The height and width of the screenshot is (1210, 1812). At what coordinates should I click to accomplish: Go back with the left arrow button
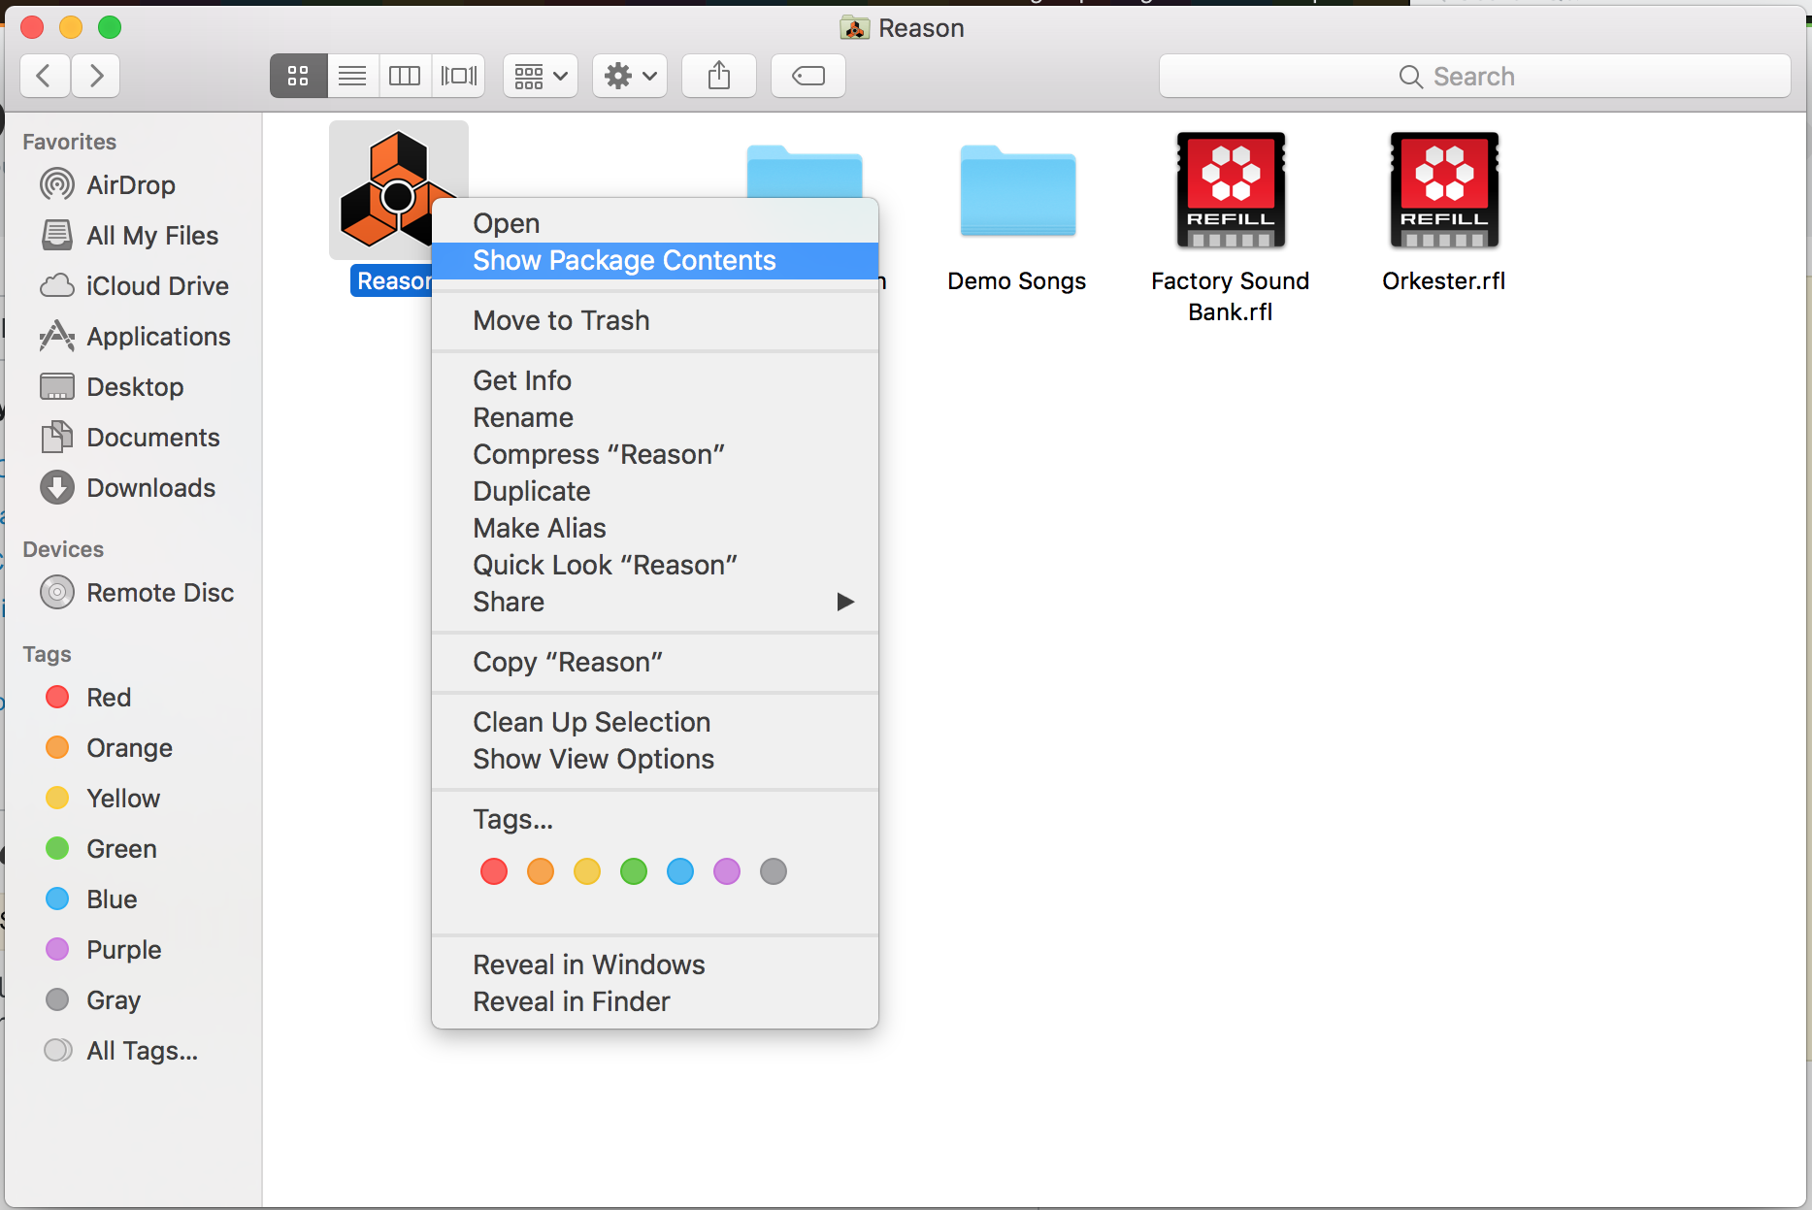click(x=45, y=76)
